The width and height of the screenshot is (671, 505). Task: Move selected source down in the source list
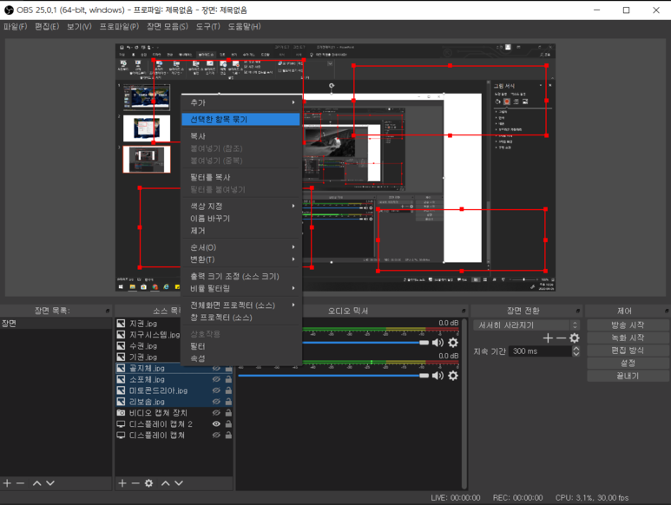pos(179,483)
